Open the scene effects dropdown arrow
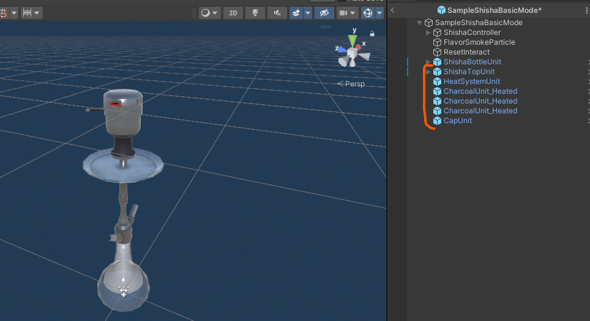Screen dimensions: 590x321 tap(308, 13)
